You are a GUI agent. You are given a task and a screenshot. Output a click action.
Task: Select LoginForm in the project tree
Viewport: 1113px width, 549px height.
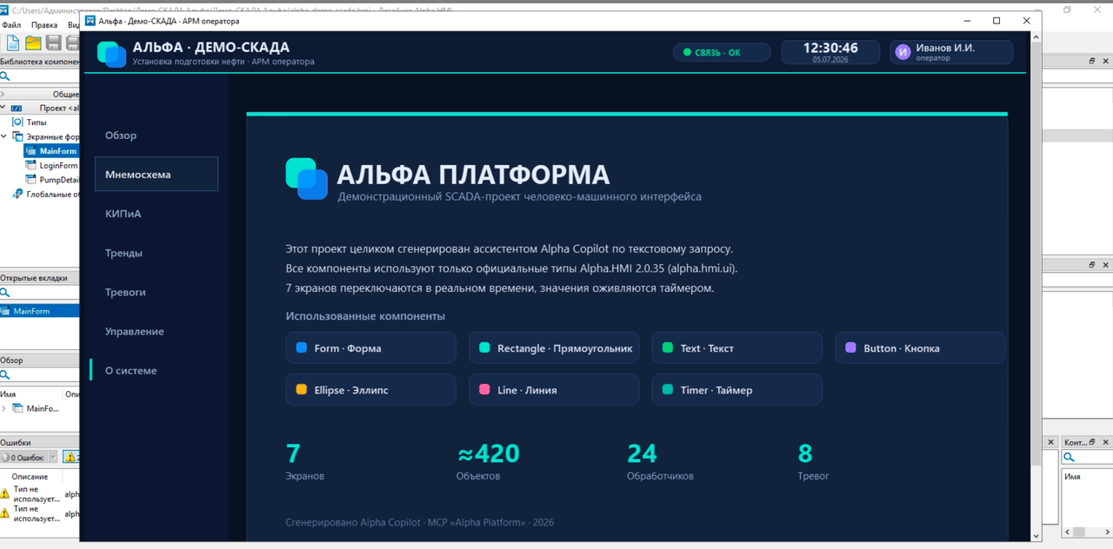click(51, 165)
